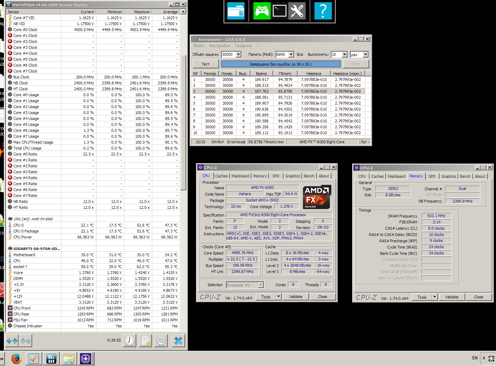Launch the green game controller icon

[x=262, y=11]
